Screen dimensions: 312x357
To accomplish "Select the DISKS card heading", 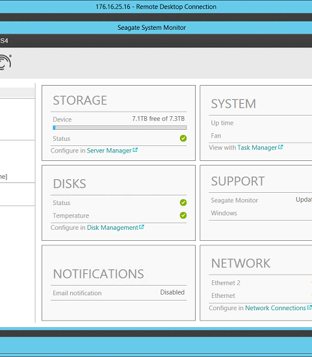I will pyautogui.click(x=70, y=184).
